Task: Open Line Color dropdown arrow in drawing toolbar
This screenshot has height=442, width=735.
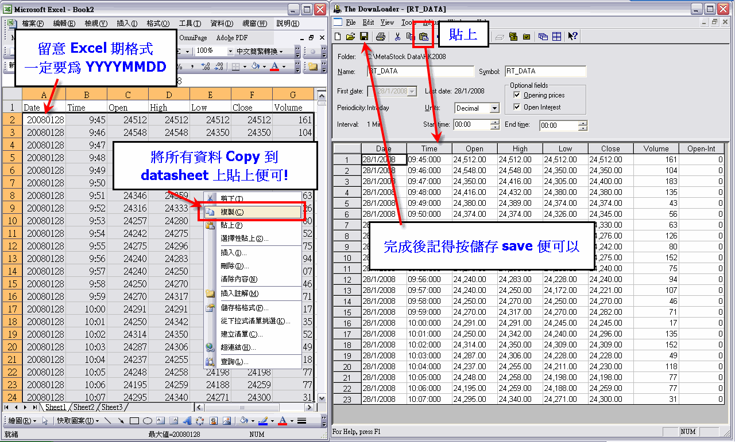Action: coord(272,421)
